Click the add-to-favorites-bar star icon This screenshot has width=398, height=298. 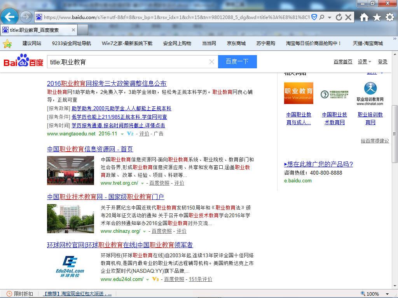[x=7, y=43]
